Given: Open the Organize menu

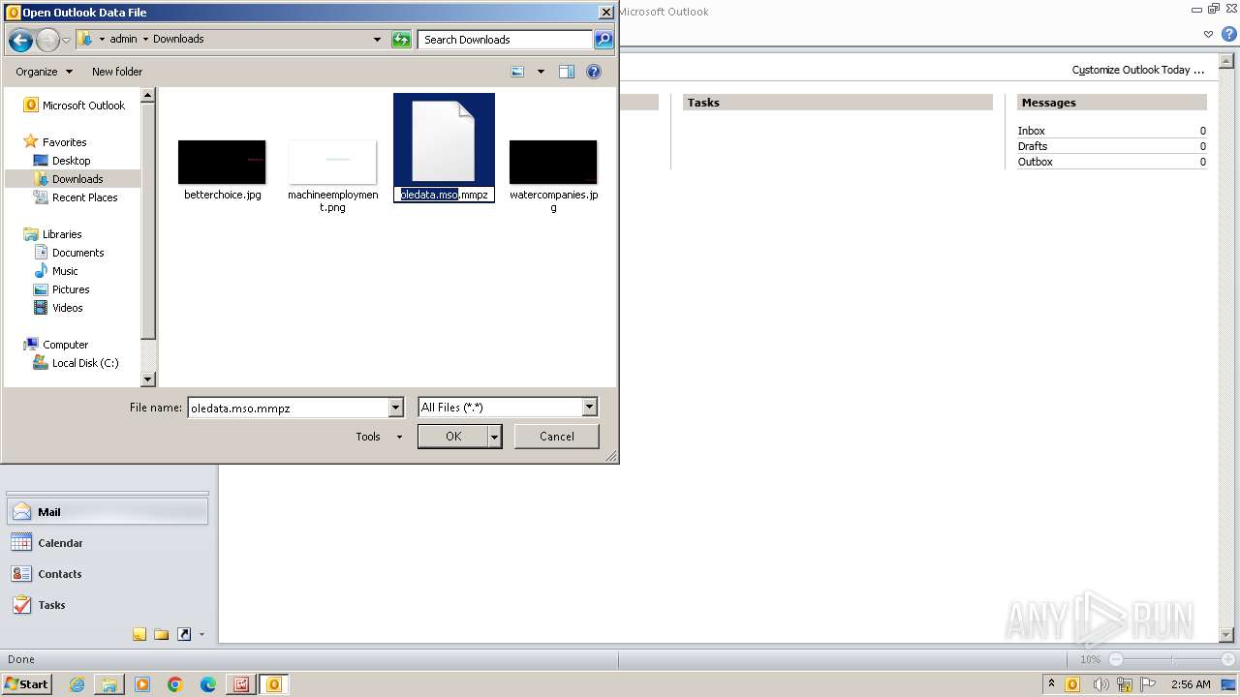Looking at the screenshot, I should tap(44, 72).
